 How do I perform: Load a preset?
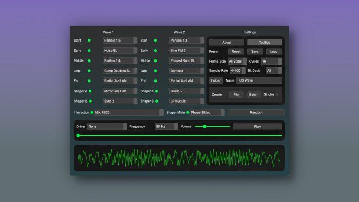pyautogui.click(x=274, y=52)
